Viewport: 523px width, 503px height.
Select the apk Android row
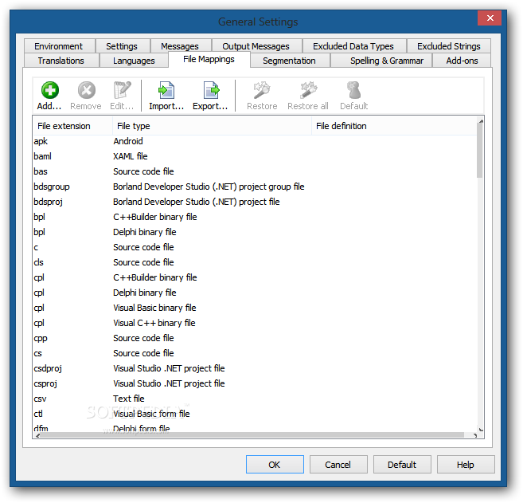[x=255, y=141]
